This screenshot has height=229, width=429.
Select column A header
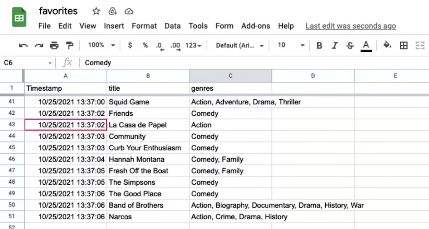pyautogui.click(x=65, y=76)
